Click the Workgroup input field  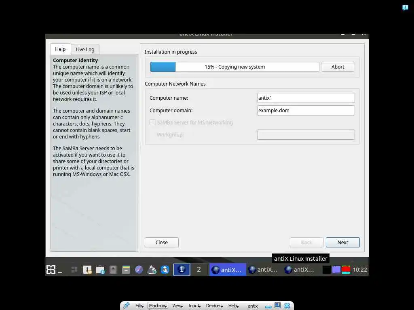(x=306, y=135)
